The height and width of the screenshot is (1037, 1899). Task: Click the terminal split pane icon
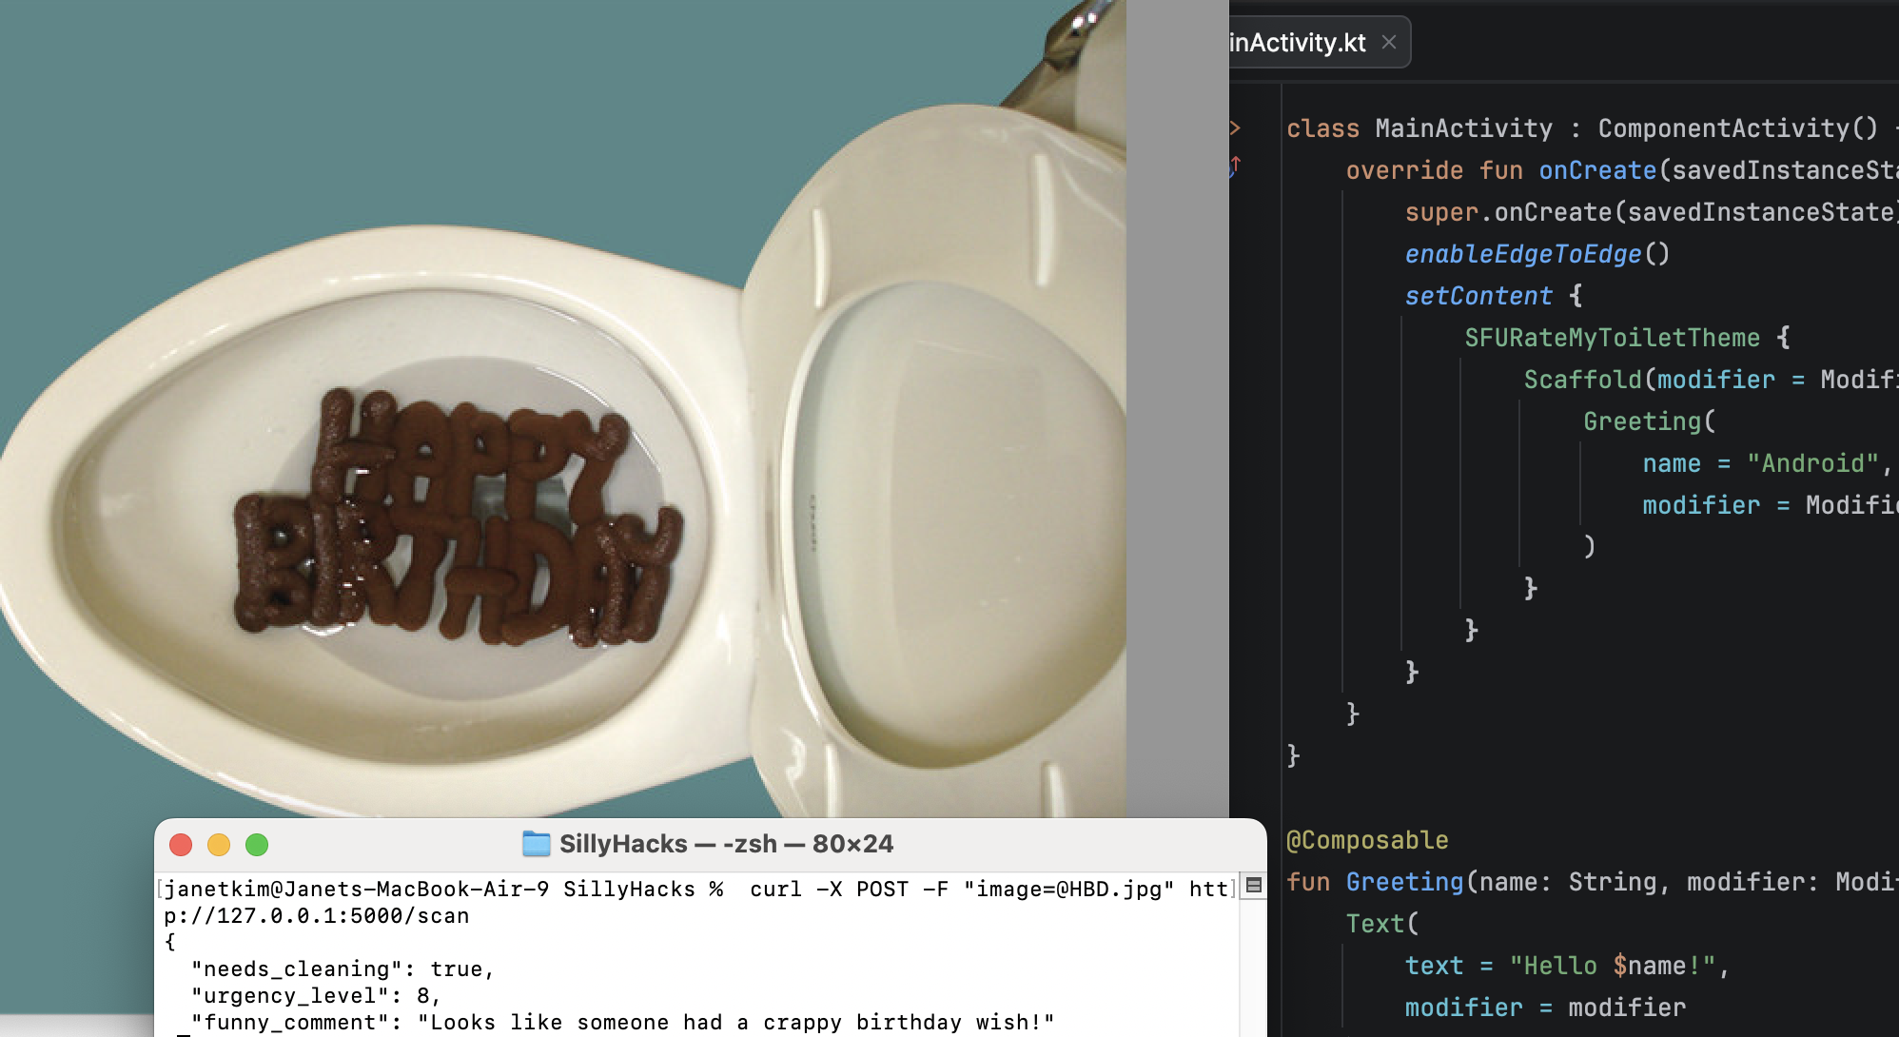[1254, 886]
